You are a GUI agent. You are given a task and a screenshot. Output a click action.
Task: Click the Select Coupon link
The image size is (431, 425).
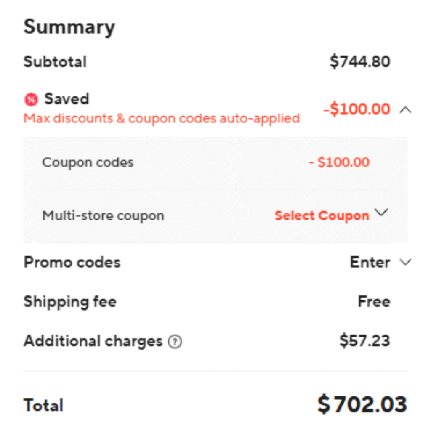(x=322, y=215)
